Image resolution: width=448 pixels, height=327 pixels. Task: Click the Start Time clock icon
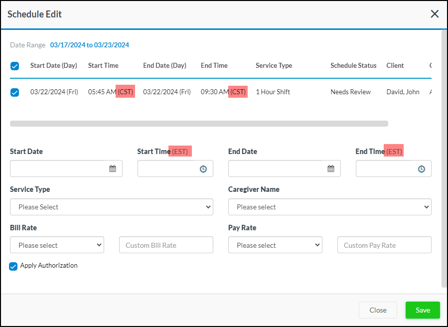(203, 169)
